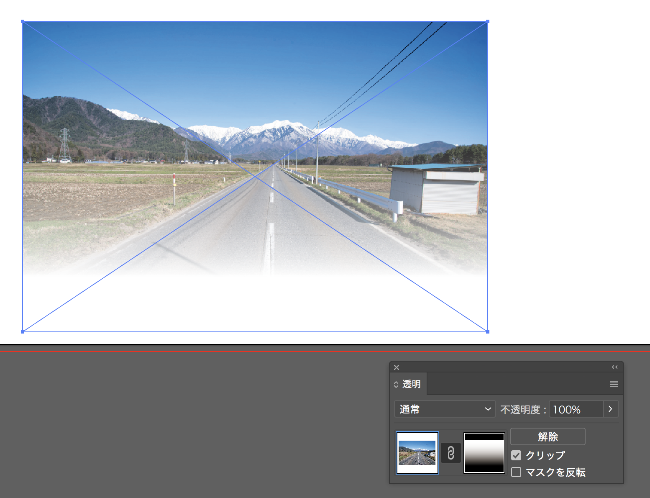Viewport: 650px width, 498px height.
Task: Close the Transparency panel with the X
Action: click(x=397, y=367)
